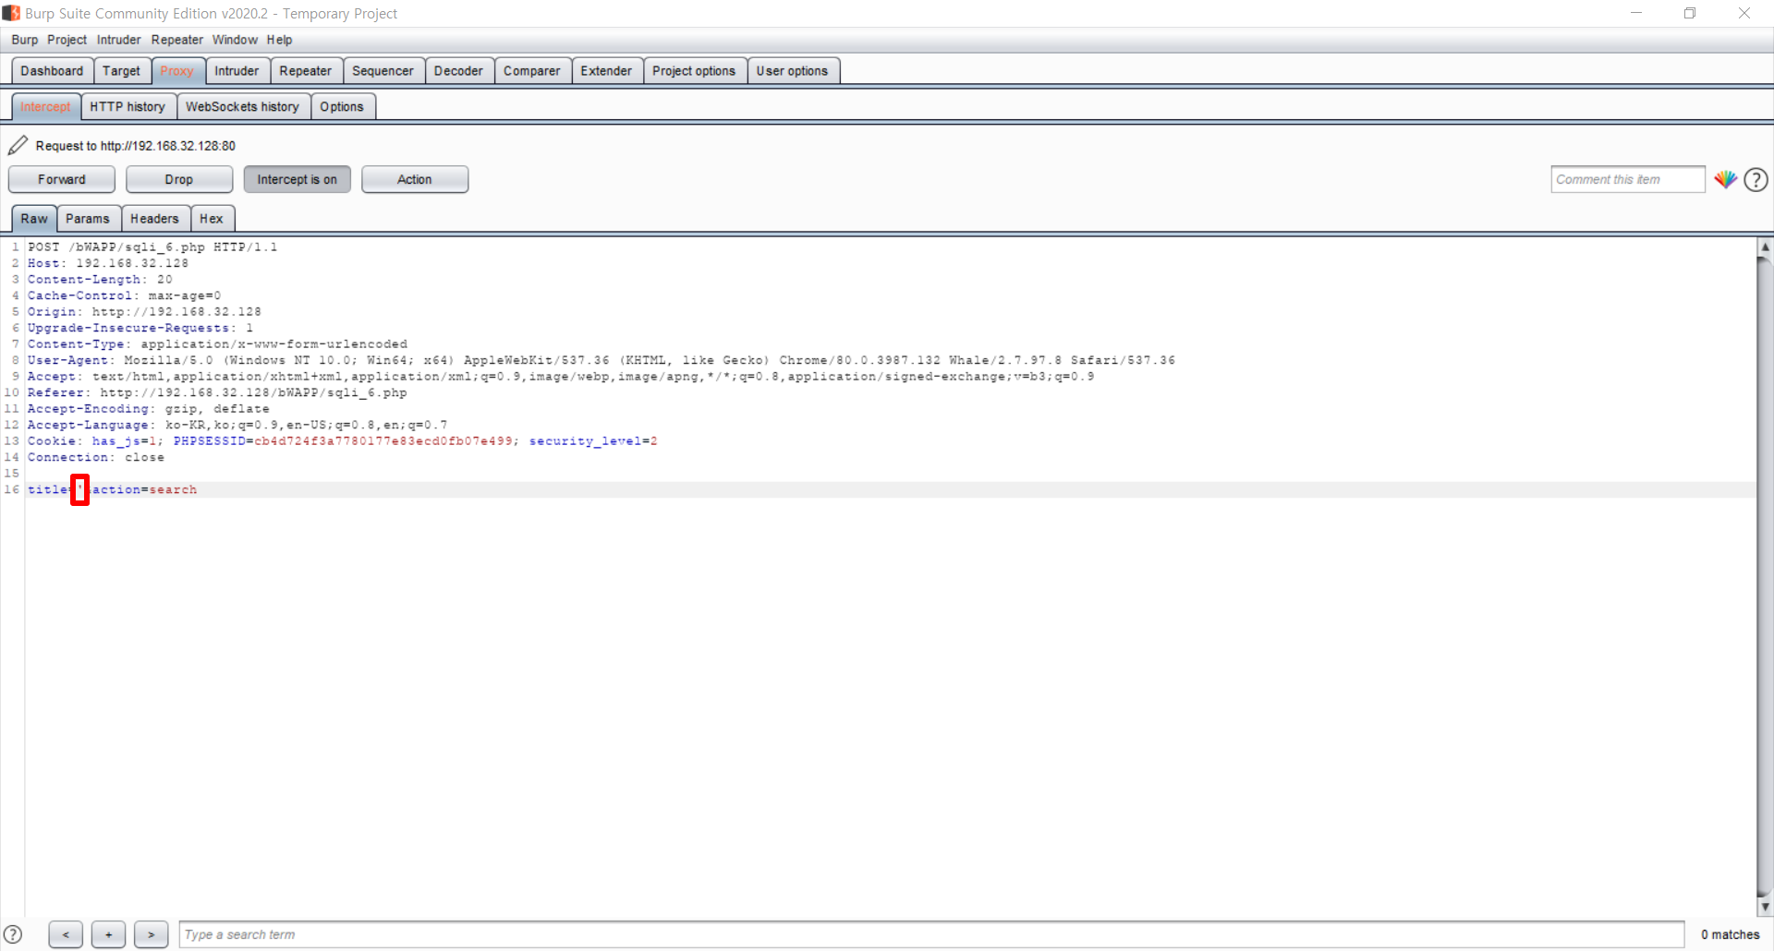Open the Comparer tab

pos(531,71)
